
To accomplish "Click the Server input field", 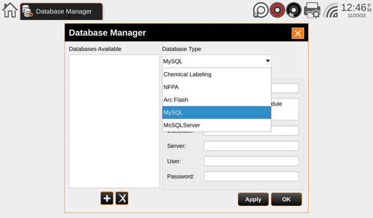I will coord(251,146).
